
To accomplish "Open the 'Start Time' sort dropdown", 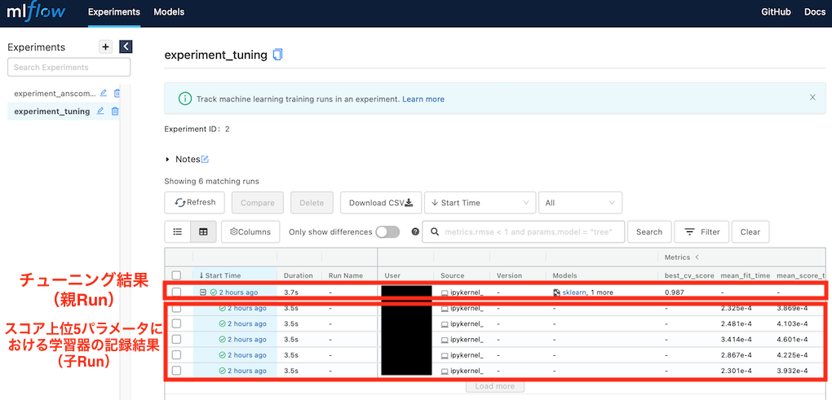I will 480,203.
